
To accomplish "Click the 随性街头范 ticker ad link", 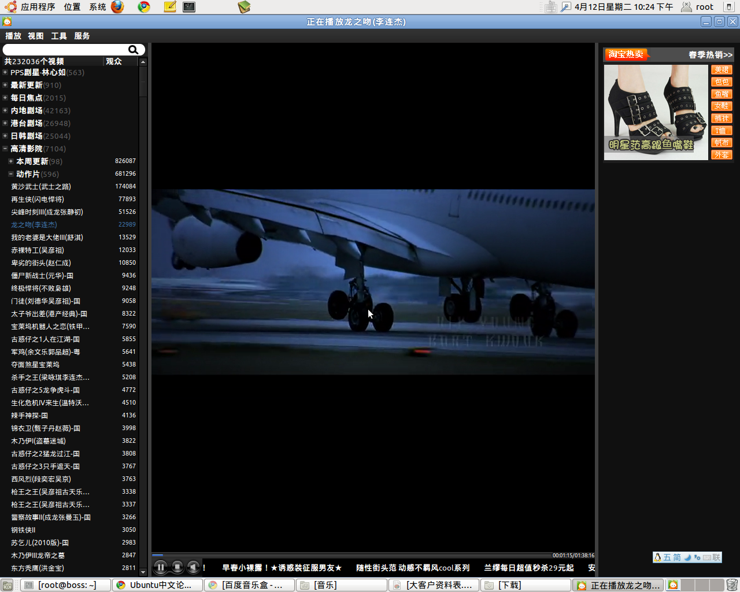I will tap(413, 568).
